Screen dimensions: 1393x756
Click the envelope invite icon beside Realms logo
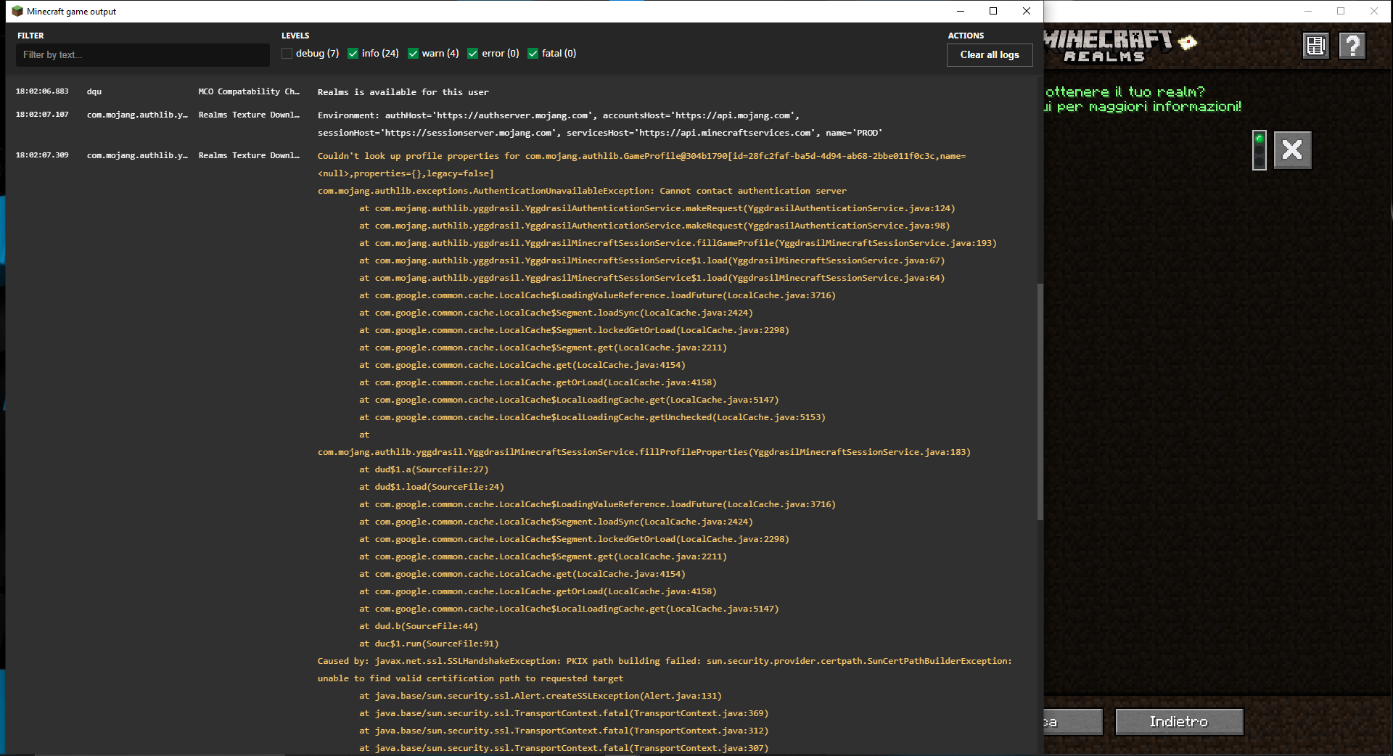(1188, 43)
